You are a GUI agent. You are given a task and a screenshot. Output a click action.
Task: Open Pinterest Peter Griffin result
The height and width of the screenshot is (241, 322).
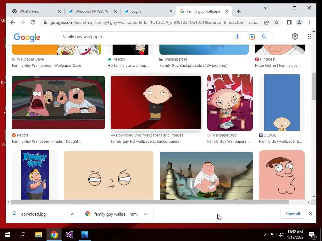point(278,66)
